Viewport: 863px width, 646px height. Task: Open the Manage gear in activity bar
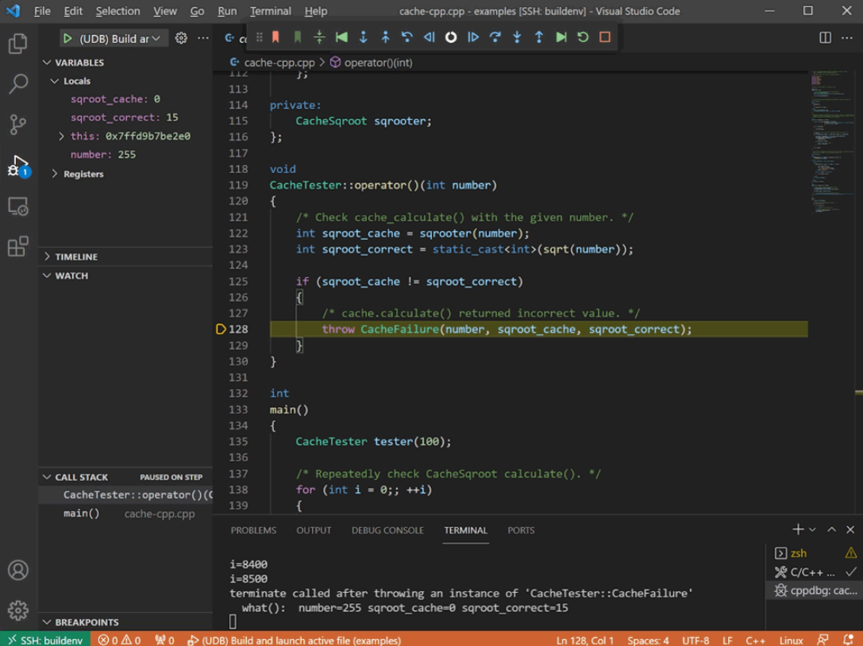click(x=18, y=610)
